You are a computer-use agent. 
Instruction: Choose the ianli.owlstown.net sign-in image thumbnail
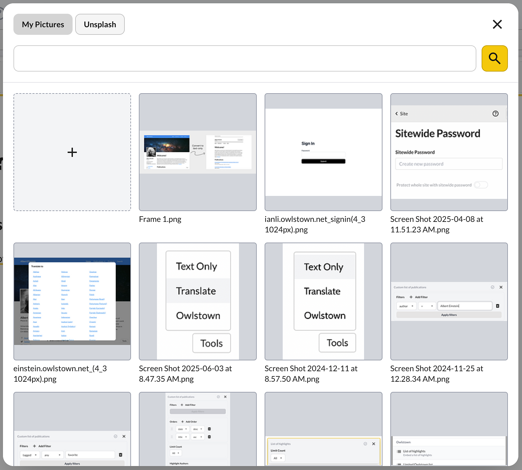pos(323,152)
